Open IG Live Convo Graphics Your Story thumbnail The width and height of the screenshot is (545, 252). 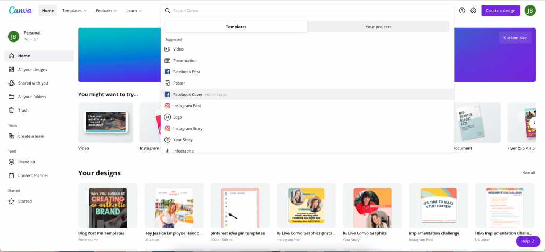point(372,205)
